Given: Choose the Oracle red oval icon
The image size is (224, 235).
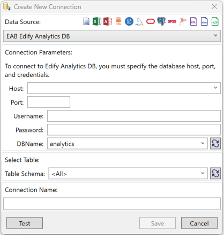Looking at the screenshot, I should [x=151, y=22].
